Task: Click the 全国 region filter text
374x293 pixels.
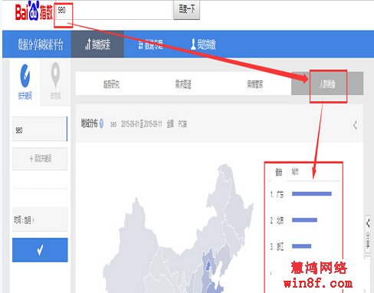Action: [x=170, y=124]
